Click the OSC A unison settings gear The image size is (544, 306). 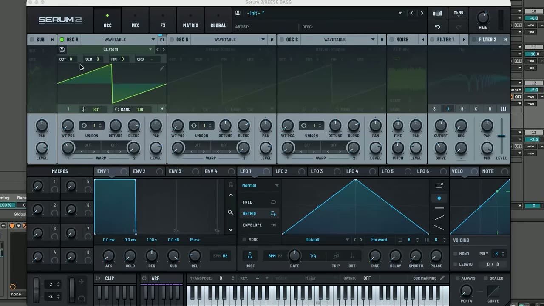[84, 126]
